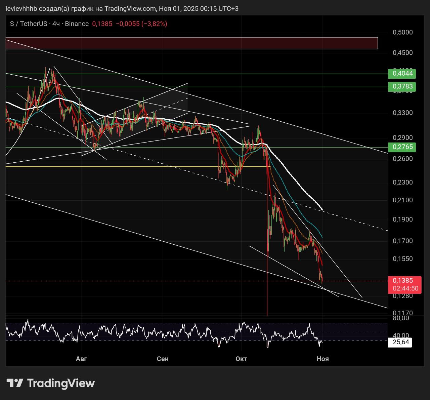This screenshot has height=400, width=430.
Task: Click the 0,2300 price axis mark
Action: point(402,182)
